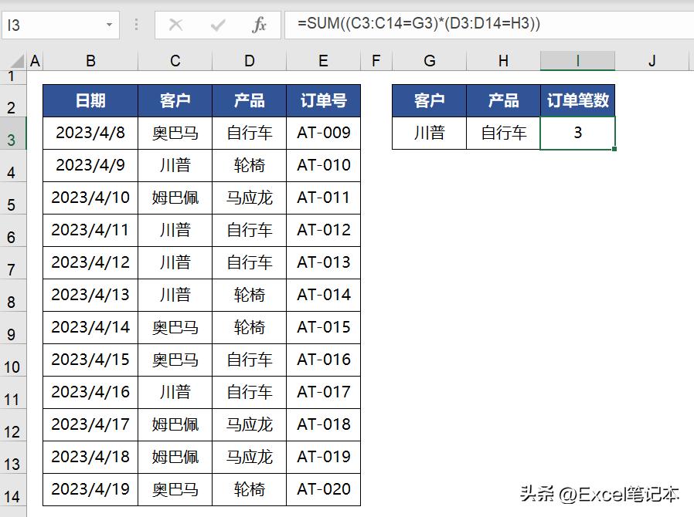Click the 马应龙 cell in row 5
Screen dimensions: 694x517
point(249,198)
